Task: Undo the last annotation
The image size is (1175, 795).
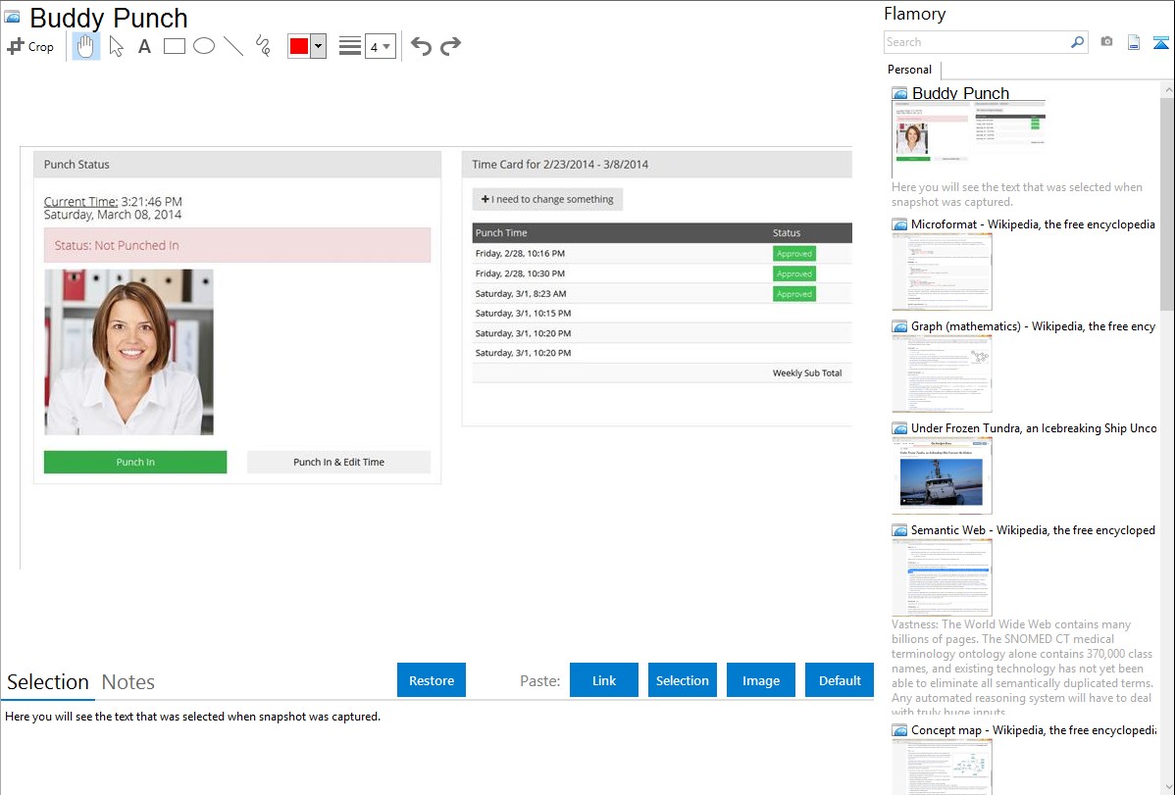Action: (x=421, y=46)
